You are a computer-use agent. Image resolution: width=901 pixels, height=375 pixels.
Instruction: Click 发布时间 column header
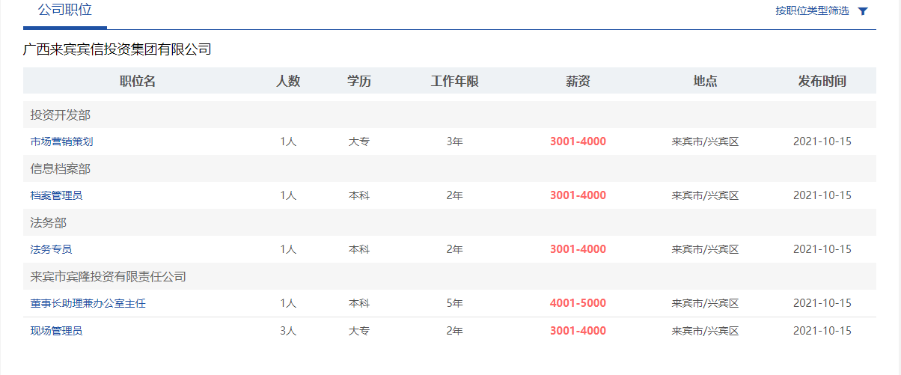(x=822, y=82)
